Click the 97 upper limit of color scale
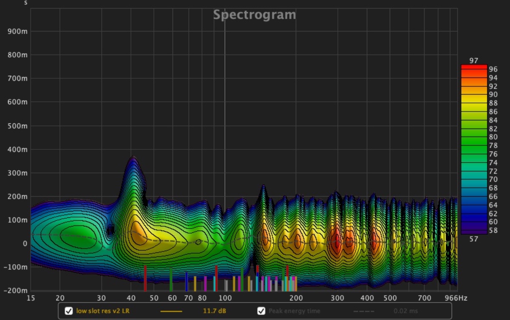This screenshot has height=320, width=510. coord(474,61)
